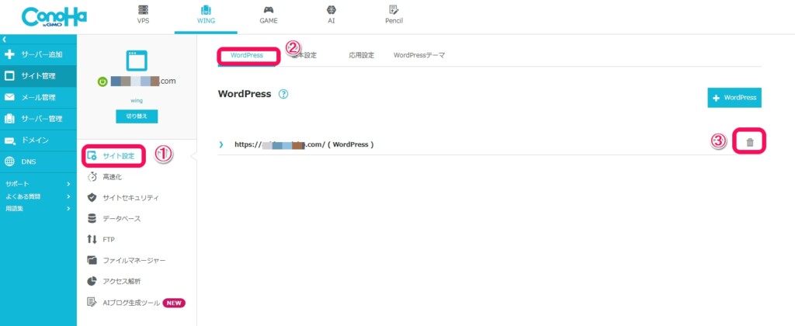Switch to the GAME service tab

point(269,16)
